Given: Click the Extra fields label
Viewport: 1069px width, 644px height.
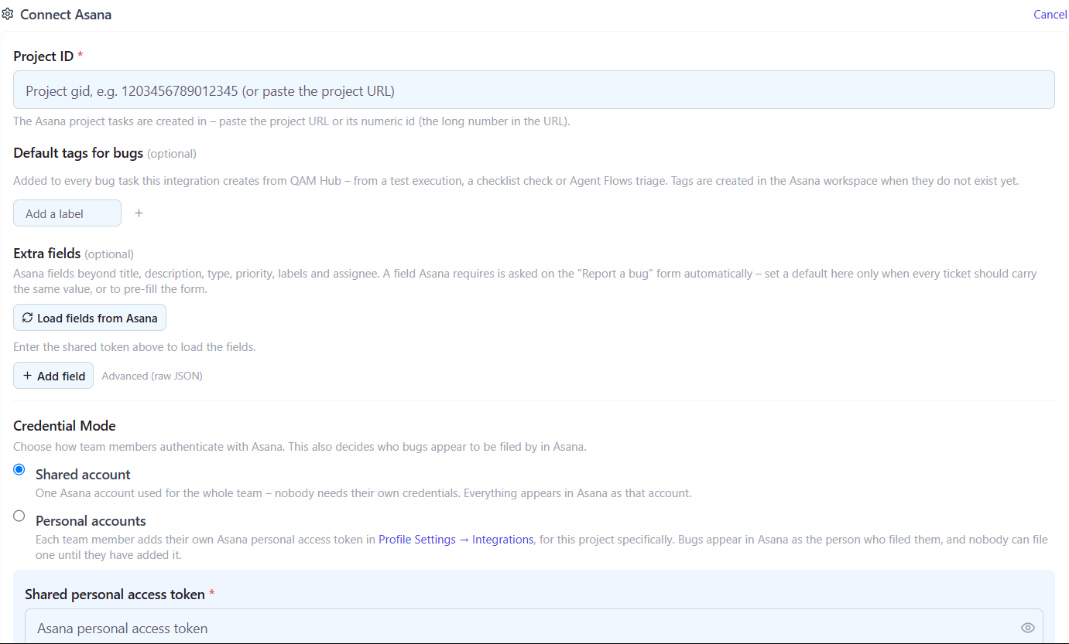Looking at the screenshot, I should click(47, 254).
